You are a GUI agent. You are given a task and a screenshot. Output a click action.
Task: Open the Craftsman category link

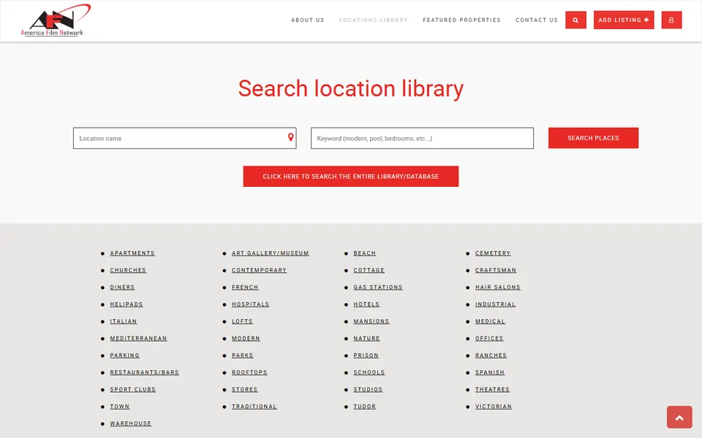(496, 270)
